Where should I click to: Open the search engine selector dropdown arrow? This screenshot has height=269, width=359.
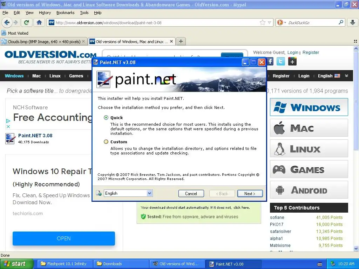point(285,22)
